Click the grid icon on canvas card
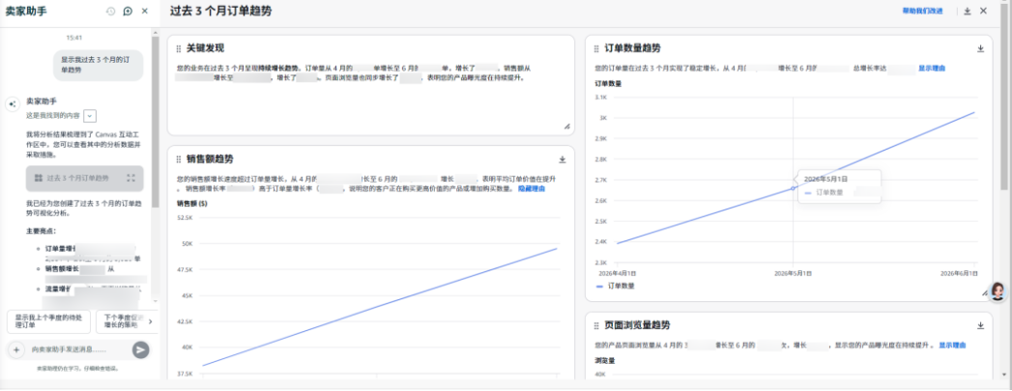1012x391 pixels. pos(38,178)
